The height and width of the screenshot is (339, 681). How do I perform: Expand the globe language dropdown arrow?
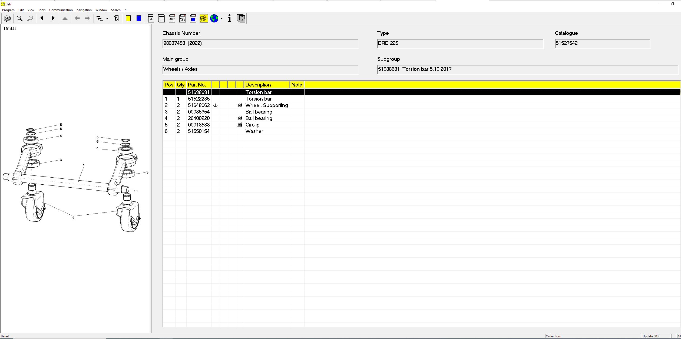pyautogui.click(x=222, y=19)
